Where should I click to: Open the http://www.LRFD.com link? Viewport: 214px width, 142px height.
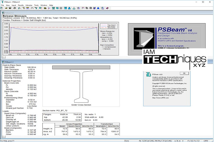pyautogui.click(x=160, y=98)
